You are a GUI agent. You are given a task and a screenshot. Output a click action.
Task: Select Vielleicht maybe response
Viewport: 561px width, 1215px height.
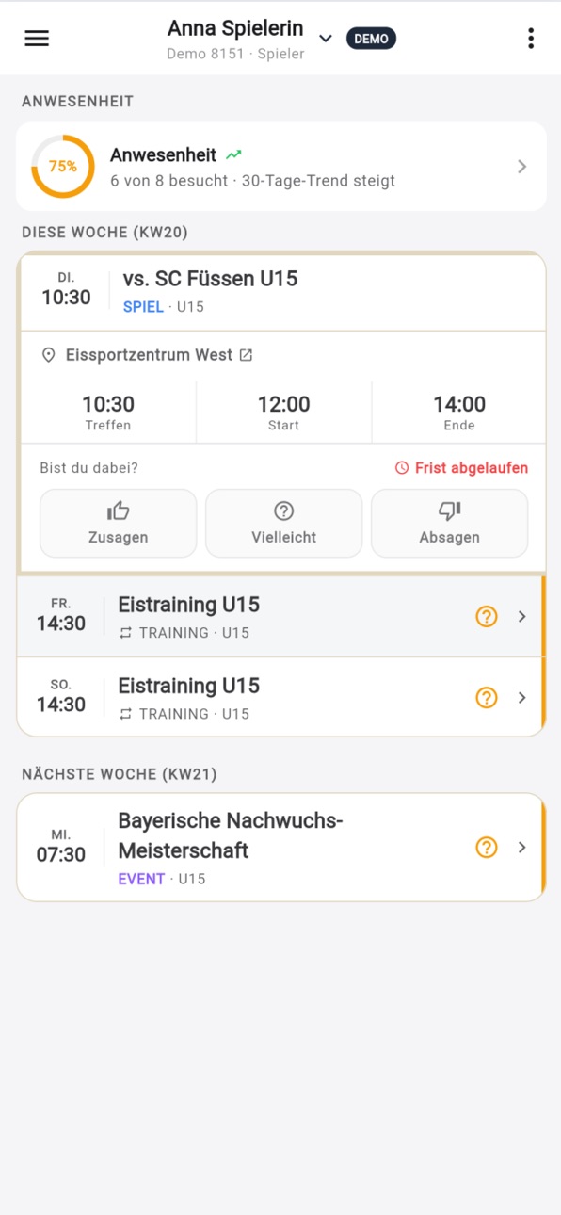[284, 523]
